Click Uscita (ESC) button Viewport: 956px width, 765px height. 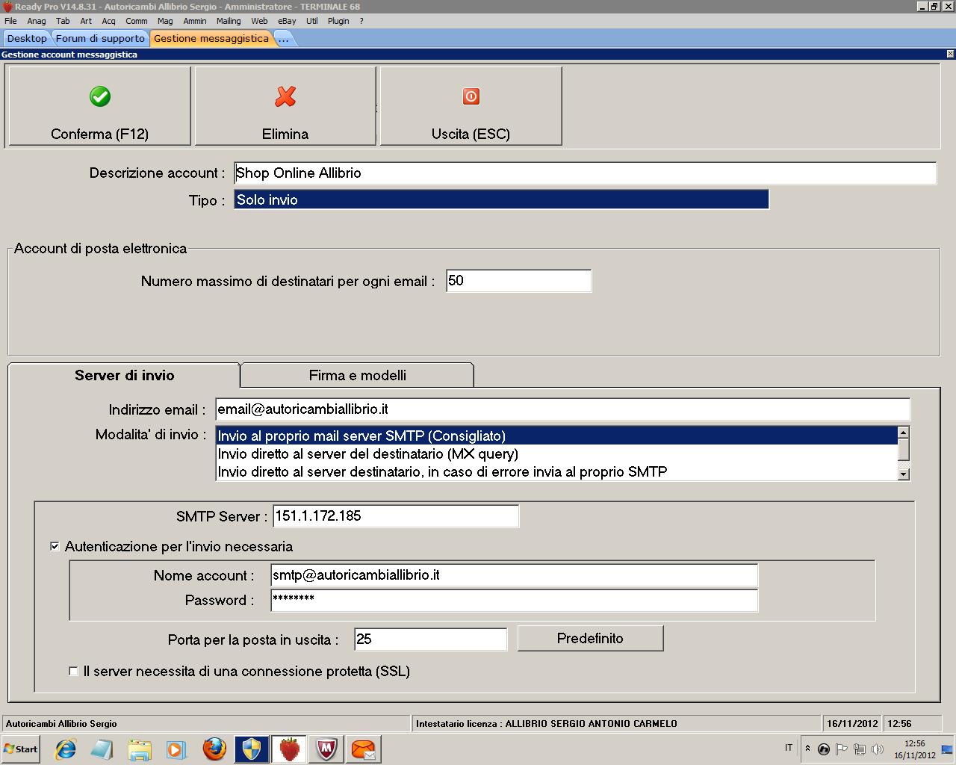coord(471,106)
